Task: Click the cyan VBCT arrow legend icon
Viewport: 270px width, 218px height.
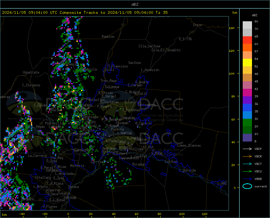Action: pos(247,164)
